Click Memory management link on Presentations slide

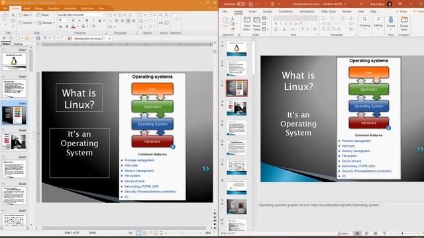click(139, 171)
